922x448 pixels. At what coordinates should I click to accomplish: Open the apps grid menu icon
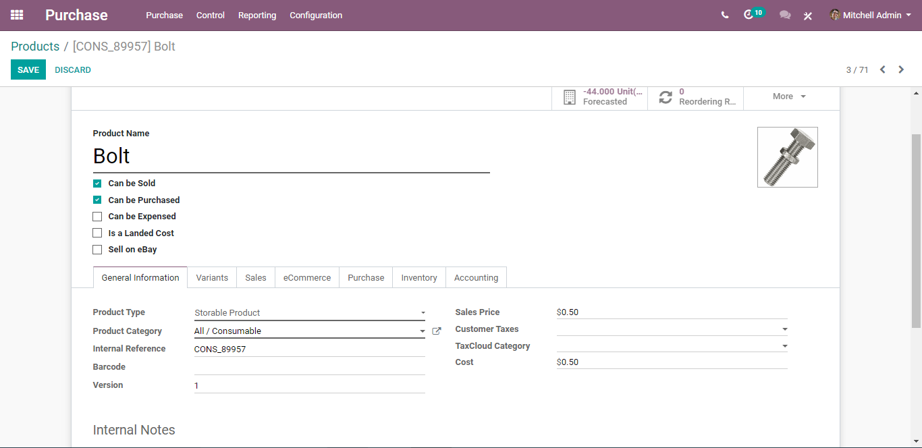(17, 15)
